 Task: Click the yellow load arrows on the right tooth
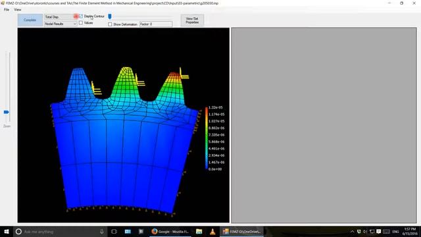coord(184,73)
